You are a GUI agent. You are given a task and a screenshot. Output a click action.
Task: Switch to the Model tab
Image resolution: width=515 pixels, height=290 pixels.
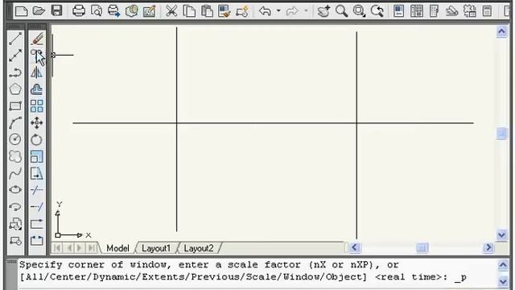point(117,248)
